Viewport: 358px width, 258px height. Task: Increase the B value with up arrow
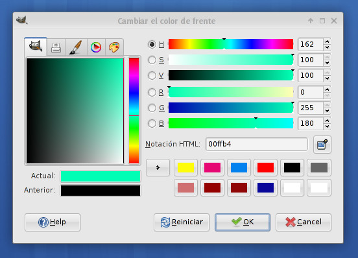(x=327, y=121)
